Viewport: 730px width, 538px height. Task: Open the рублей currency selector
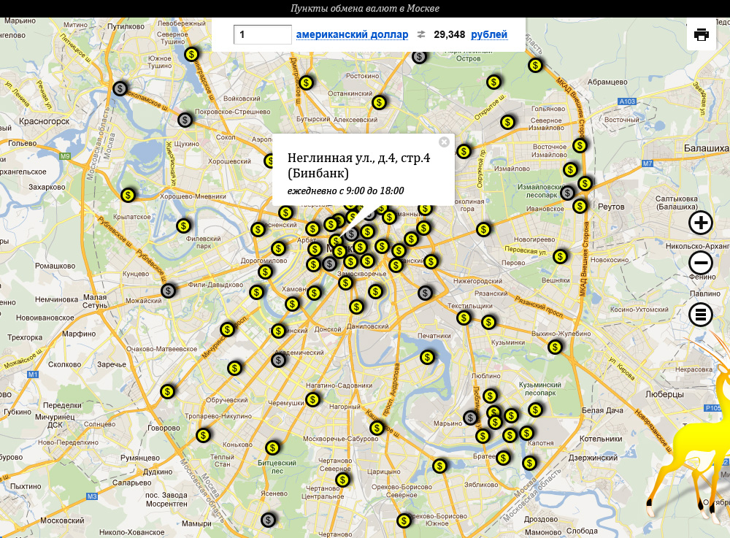point(488,34)
